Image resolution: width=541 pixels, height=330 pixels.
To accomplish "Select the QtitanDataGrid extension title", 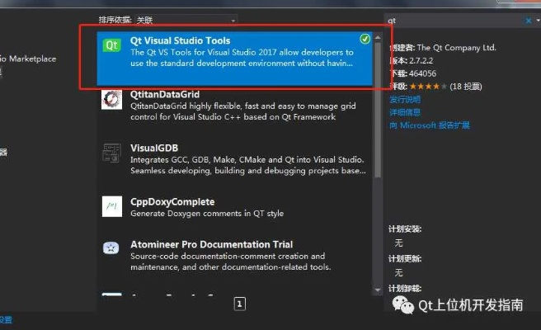I will pyautogui.click(x=165, y=95).
